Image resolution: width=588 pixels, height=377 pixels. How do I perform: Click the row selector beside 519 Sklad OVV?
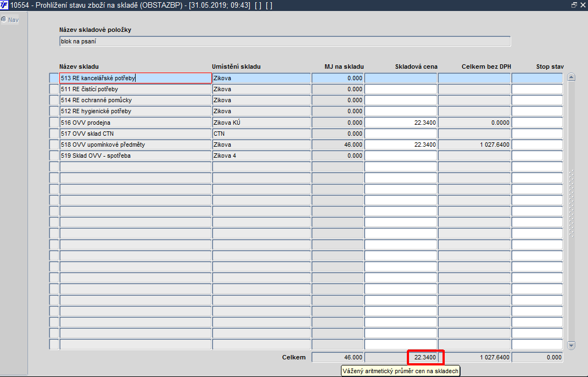[54, 156]
